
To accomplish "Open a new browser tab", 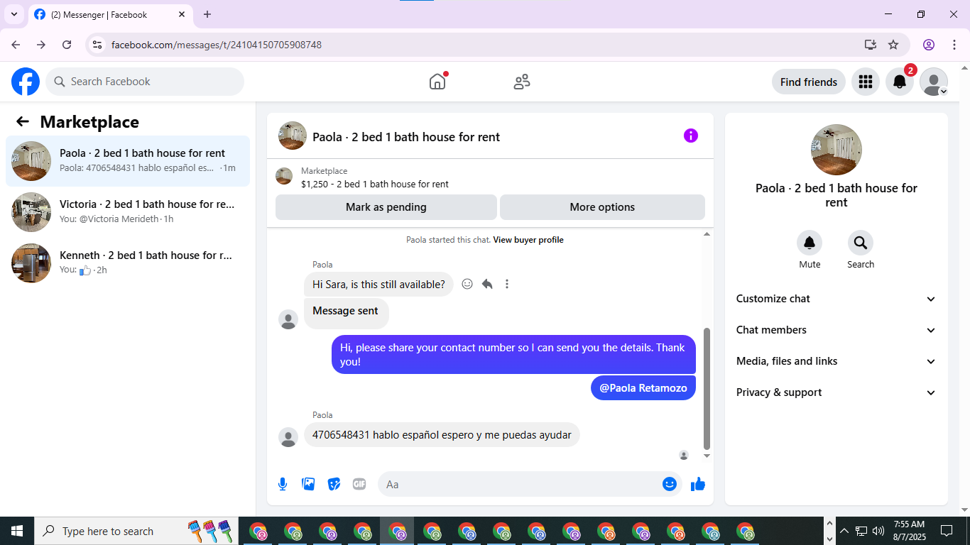I will [207, 14].
